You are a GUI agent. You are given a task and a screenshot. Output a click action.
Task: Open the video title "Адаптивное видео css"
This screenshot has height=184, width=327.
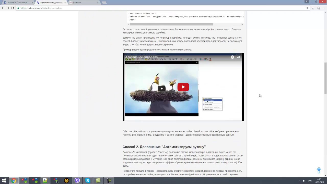(141, 57)
